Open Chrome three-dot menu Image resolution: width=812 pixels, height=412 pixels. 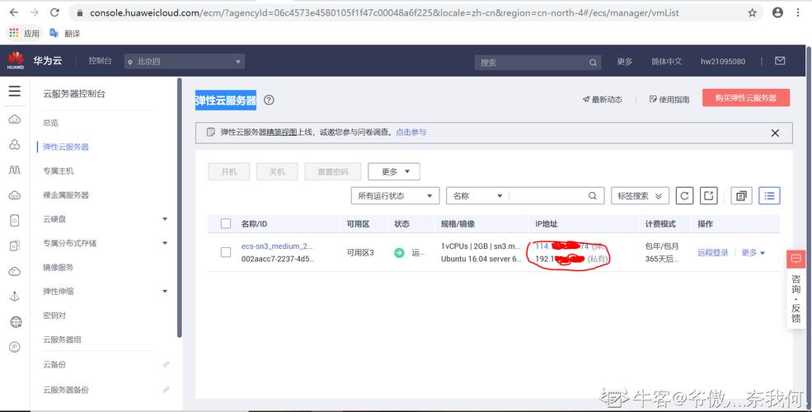(798, 12)
